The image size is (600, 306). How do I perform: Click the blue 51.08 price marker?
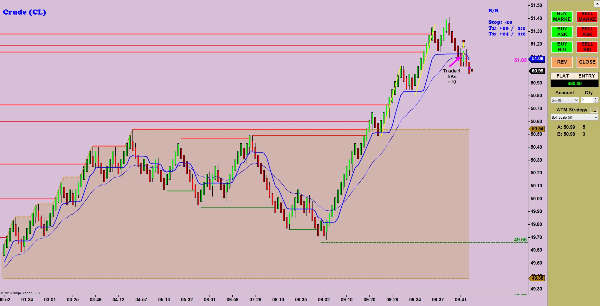click(537, 59)
